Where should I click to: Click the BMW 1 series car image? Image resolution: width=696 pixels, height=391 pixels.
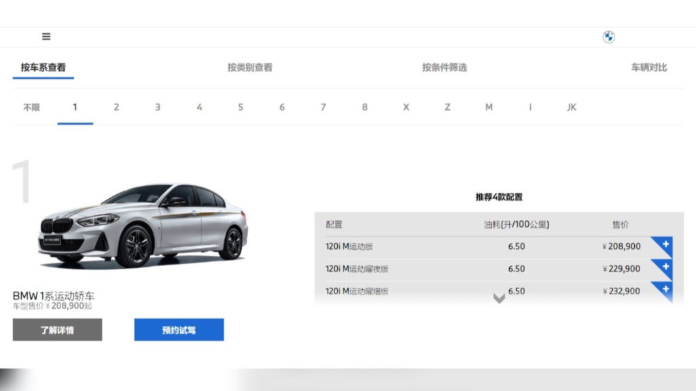click(143, 225)
